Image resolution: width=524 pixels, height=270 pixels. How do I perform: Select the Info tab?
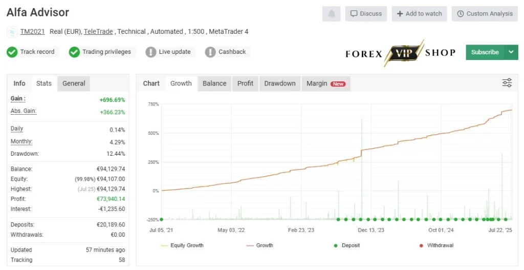click(x=19, y=84)
